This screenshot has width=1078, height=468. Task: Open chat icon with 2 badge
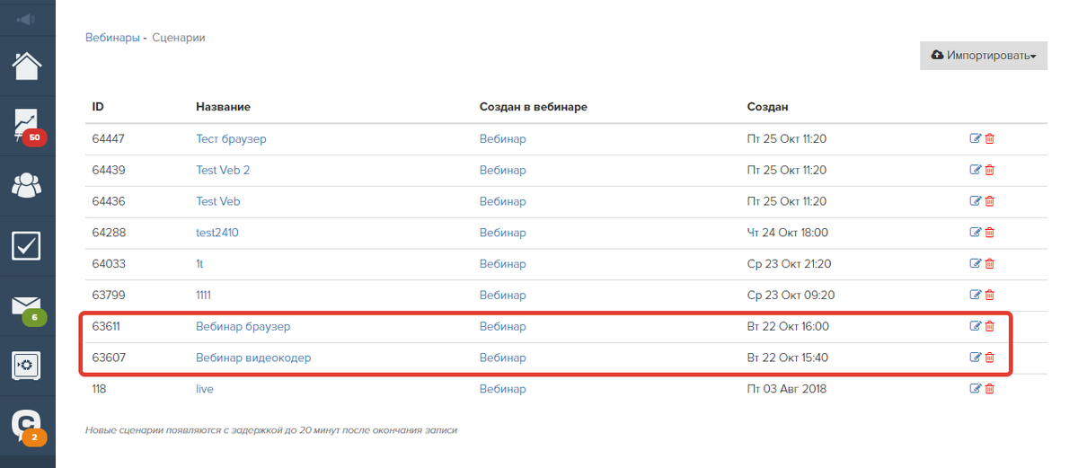[27, 426]
